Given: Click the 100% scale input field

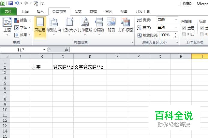Looking at the screenshot, I should click(x=167, y=35).
